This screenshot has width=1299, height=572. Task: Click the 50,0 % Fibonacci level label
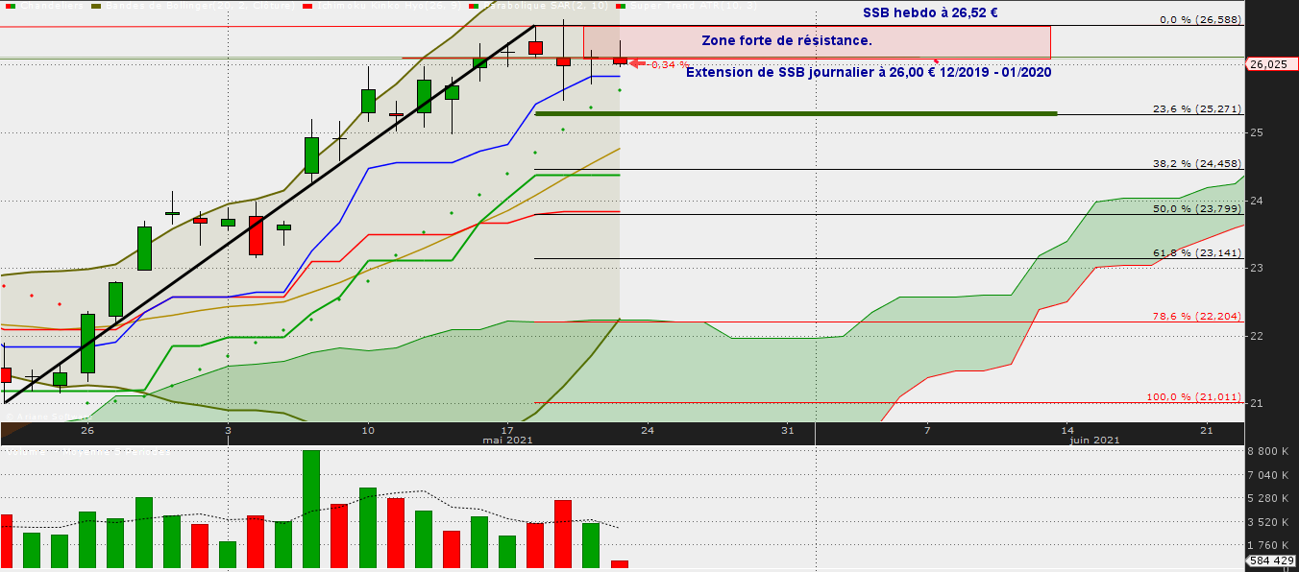click(1196, 208)
